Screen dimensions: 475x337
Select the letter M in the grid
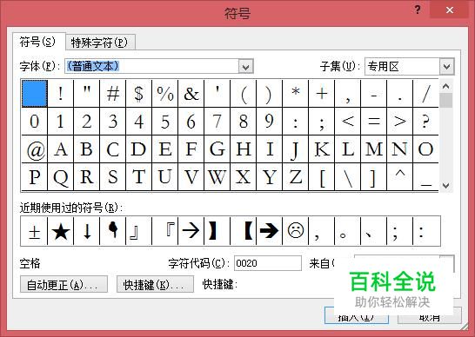click(373, 149)
